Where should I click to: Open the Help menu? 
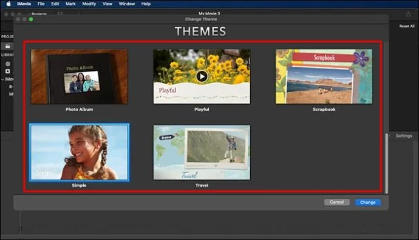click(146, 4)
